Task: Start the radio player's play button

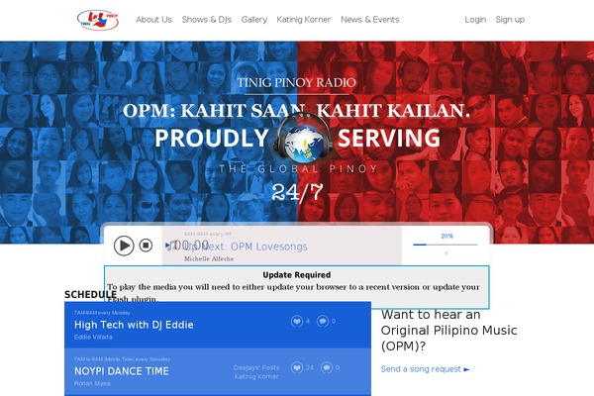Action: 124,246
